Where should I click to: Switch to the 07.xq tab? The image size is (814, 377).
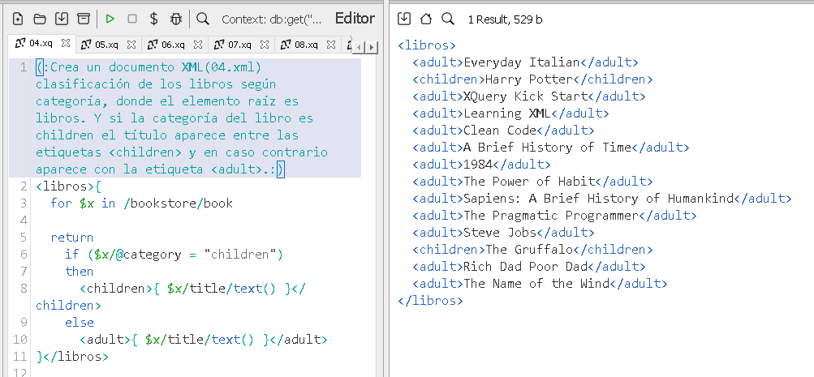tap(239, 45)
